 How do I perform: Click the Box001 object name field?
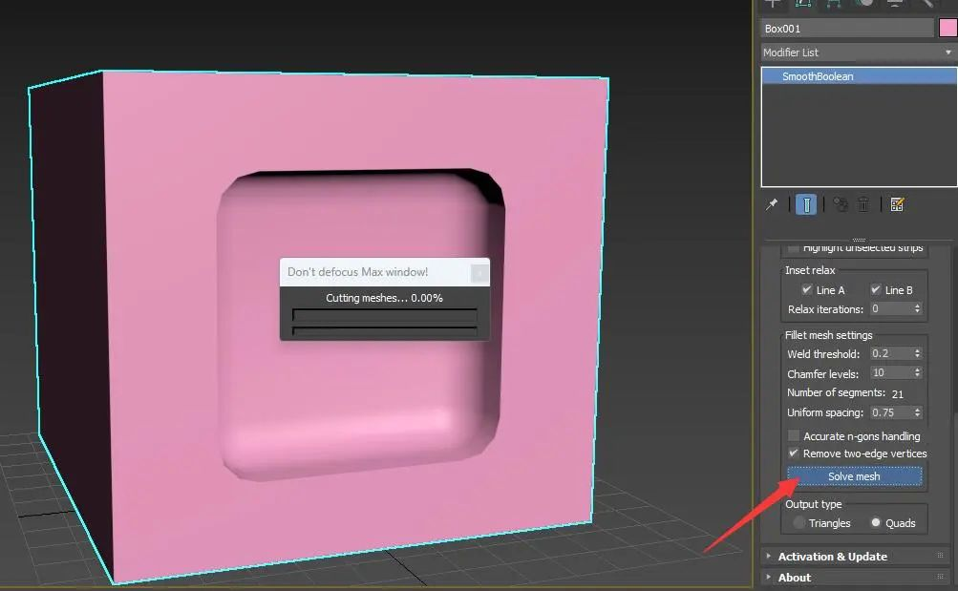pos(845,29)
